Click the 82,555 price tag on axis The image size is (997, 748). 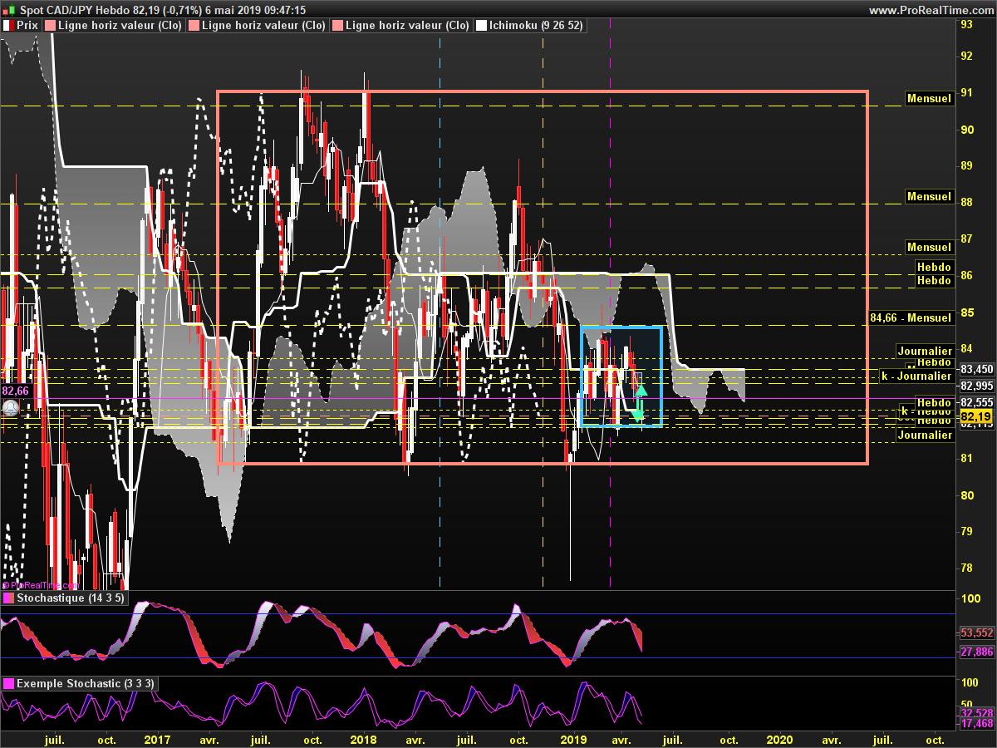coord(976,402)
